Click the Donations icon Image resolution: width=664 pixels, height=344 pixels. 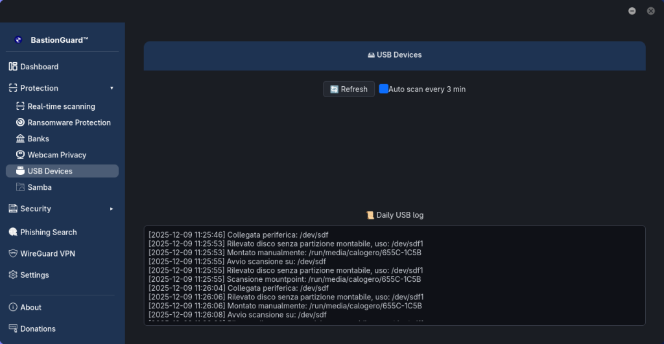(x=13, y=328)
